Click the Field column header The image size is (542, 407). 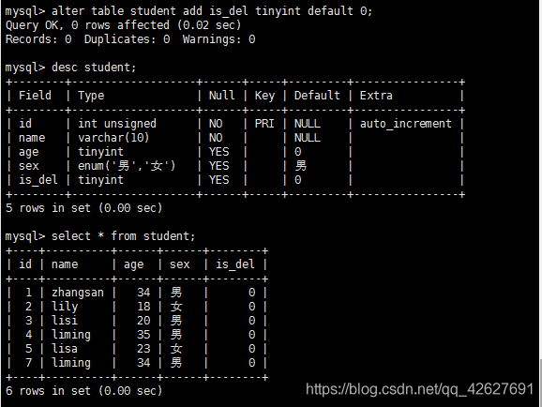(x=35, y=95)
